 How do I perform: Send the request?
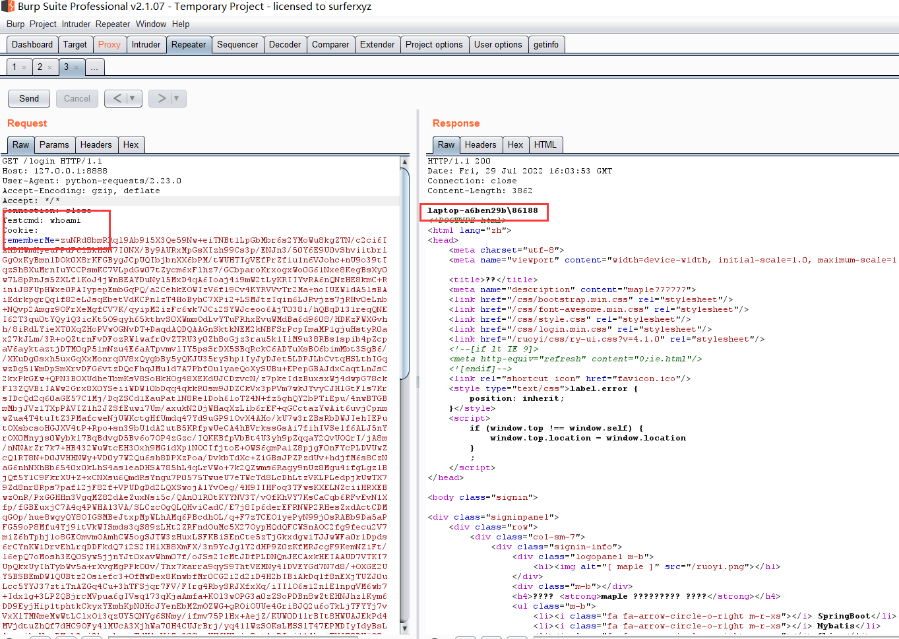coord(29,98)
